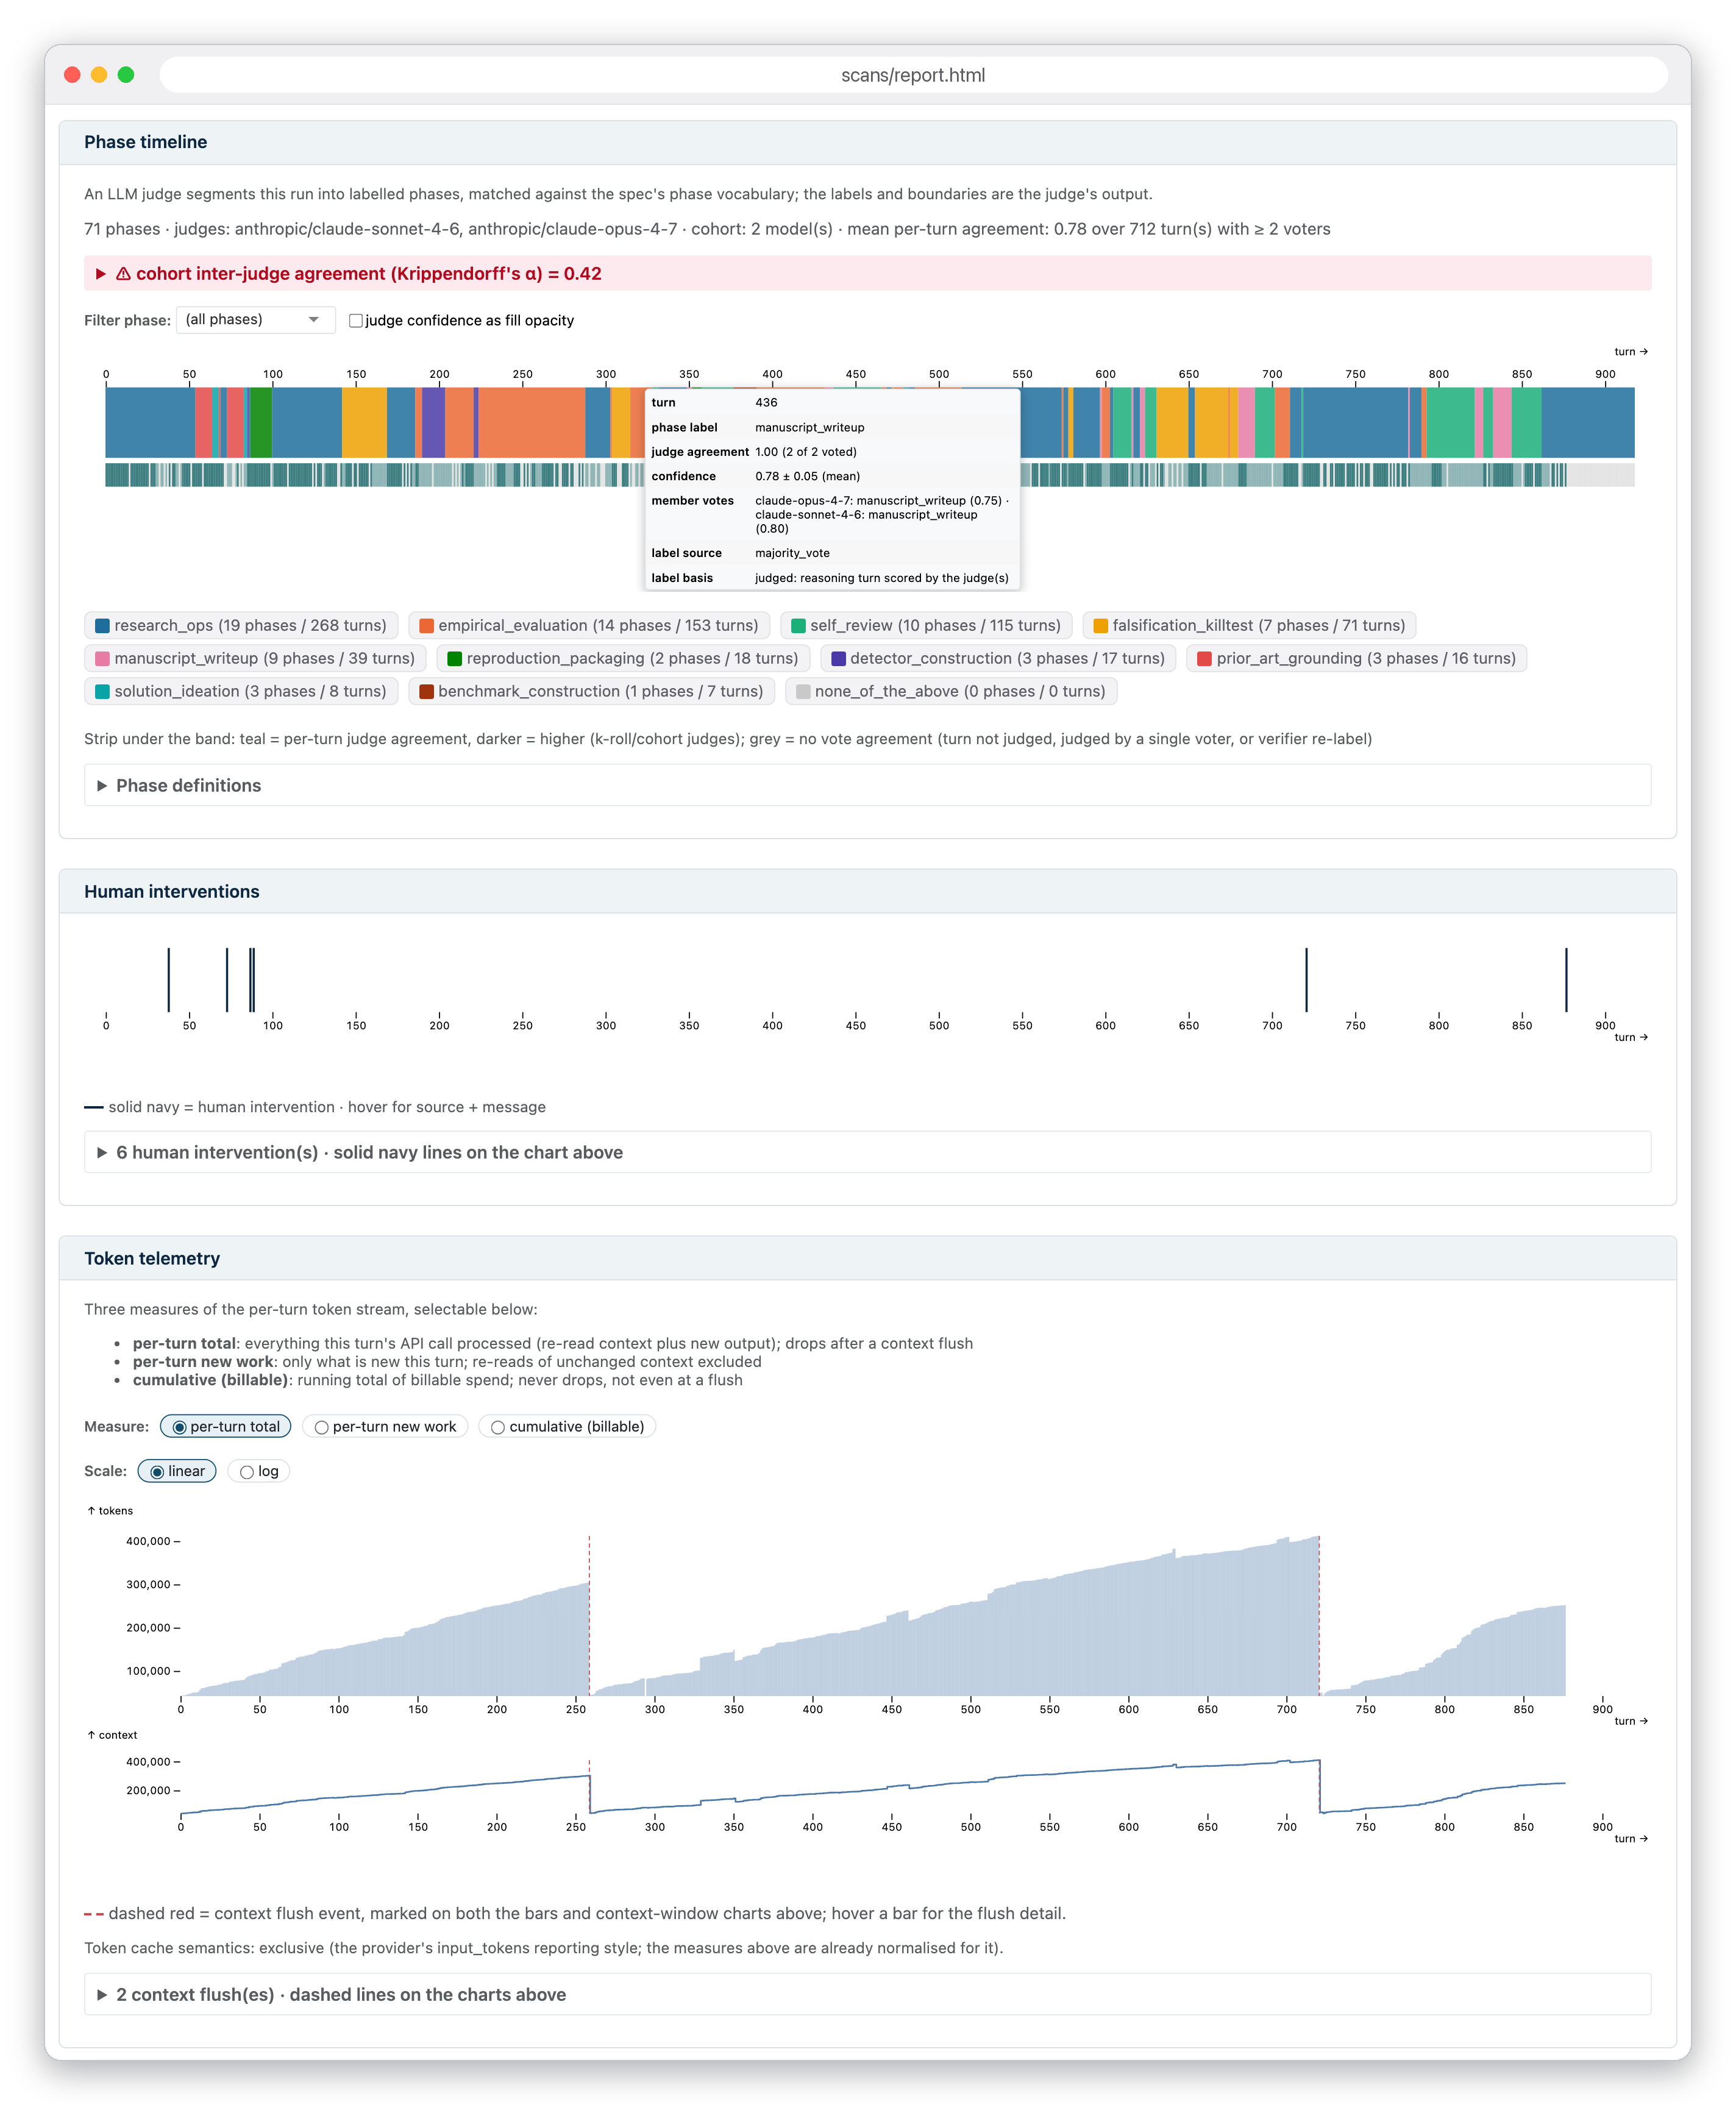Click the Phase timeline section header
The width and height of the screenshot is (1736, 2105).
[867, 142]
